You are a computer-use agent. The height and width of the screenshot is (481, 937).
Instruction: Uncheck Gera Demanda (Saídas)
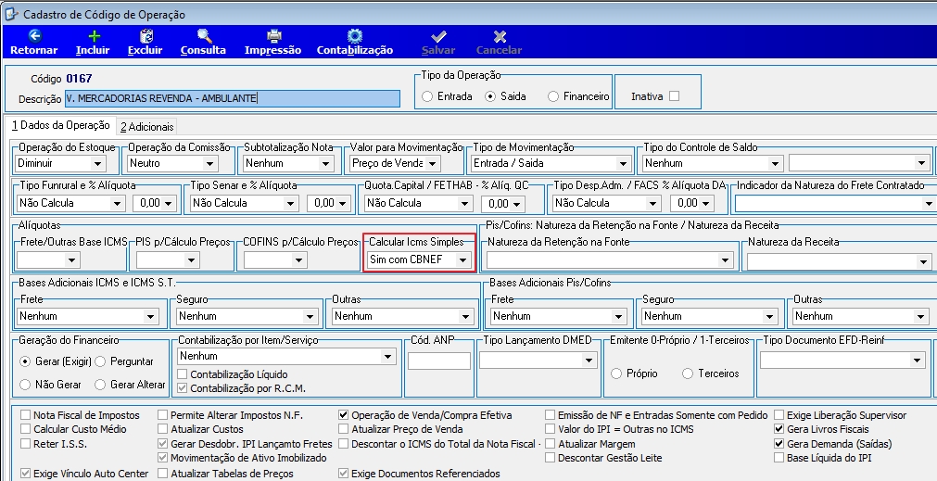click(x=779, y=444)
